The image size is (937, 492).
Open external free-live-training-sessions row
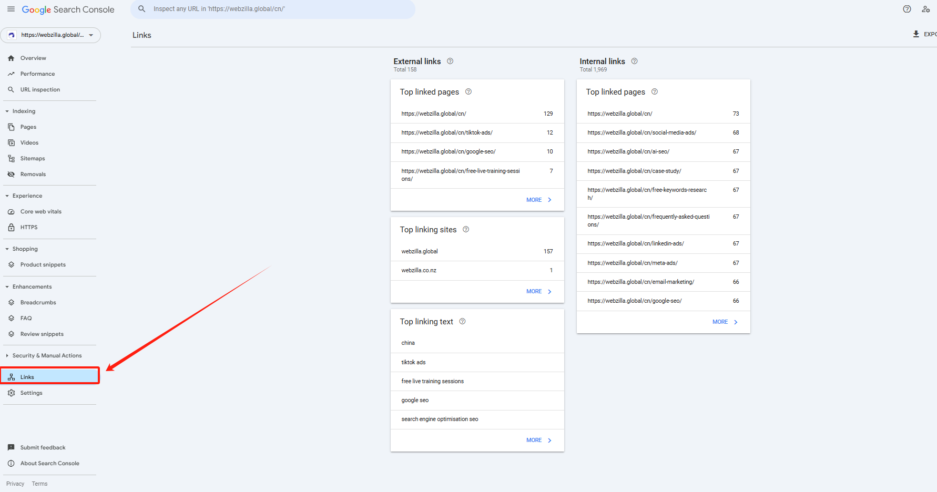477,175
